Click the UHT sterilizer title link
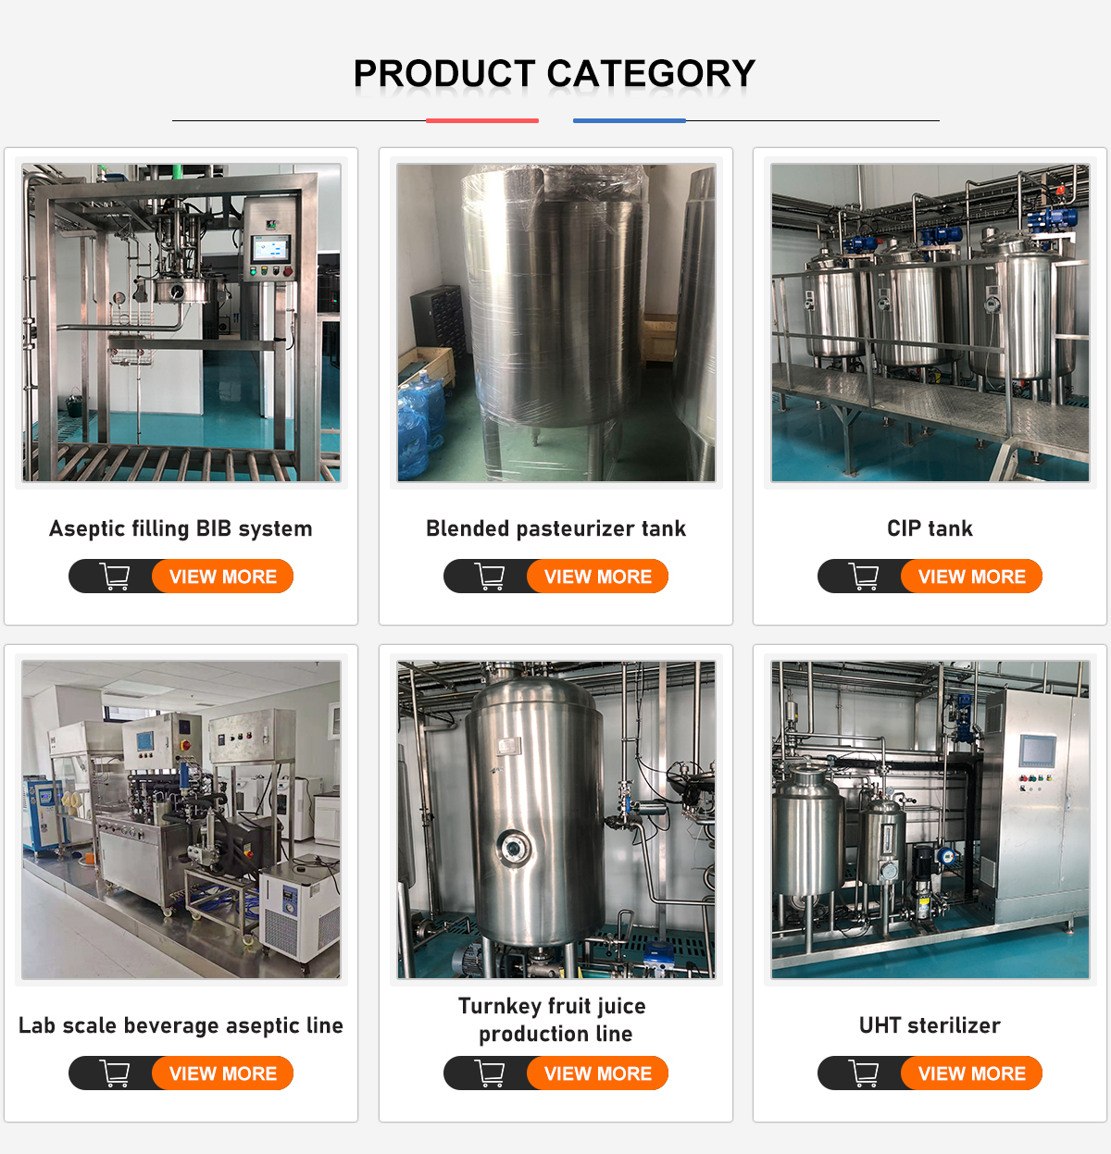The image size is (1111, 1154). pos(930,1025)
